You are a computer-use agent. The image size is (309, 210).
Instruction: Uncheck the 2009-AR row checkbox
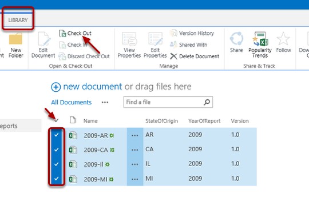[56, 135]
